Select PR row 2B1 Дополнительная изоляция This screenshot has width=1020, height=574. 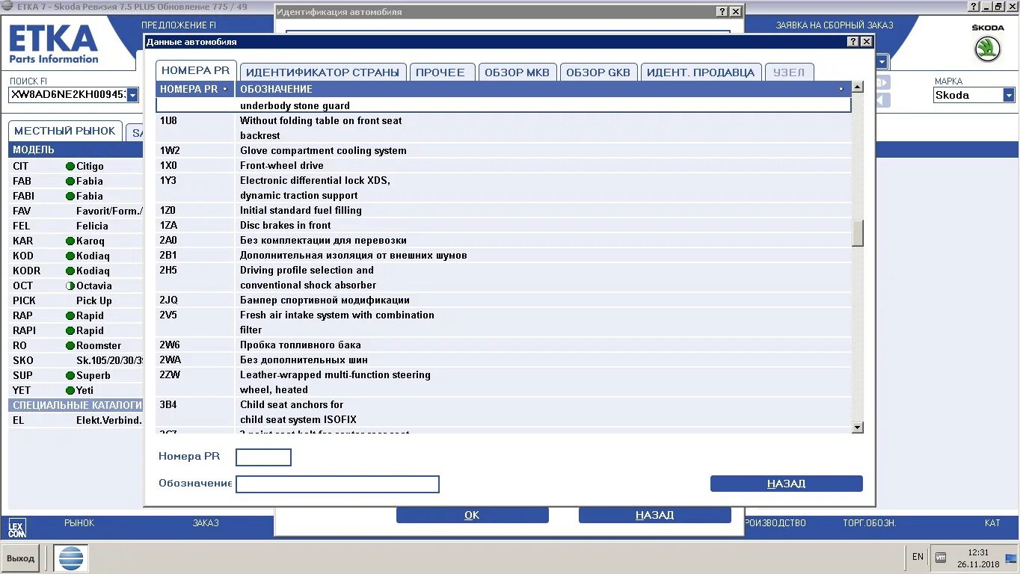pyautogui.click(x=504, y=255)
